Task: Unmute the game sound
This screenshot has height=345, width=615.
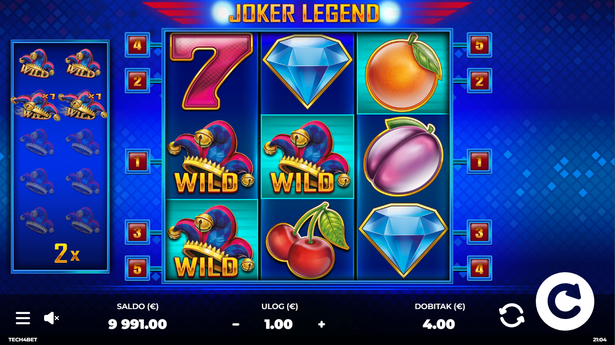Action: [x=51, y=318]
